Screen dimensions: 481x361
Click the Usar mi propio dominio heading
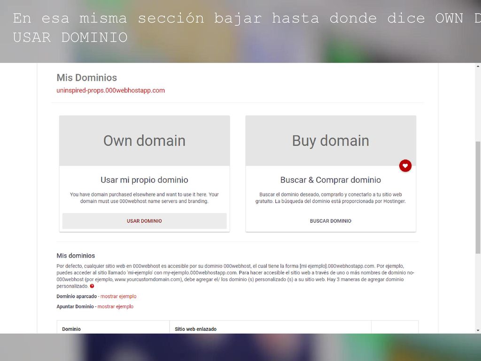(x=144, y=180)
